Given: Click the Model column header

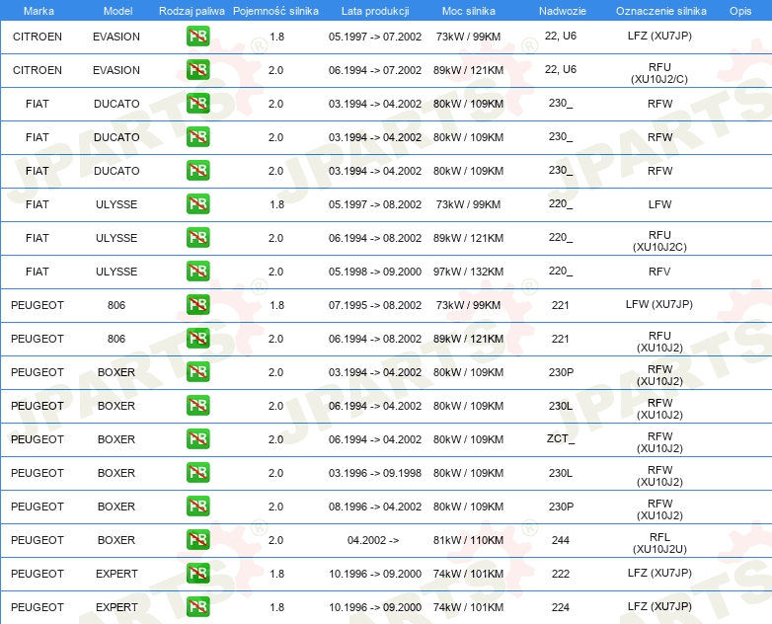Looking at the screenshot, I should tap(117, 11).
